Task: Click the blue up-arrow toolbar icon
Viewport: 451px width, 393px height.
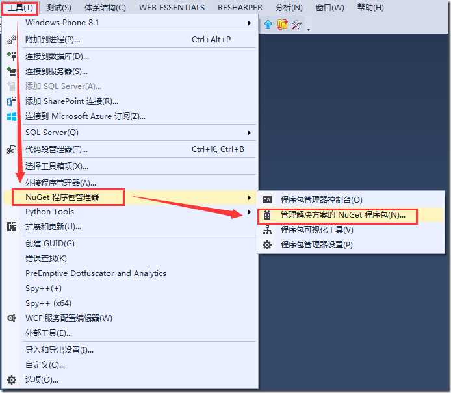Action: (268, 25)
